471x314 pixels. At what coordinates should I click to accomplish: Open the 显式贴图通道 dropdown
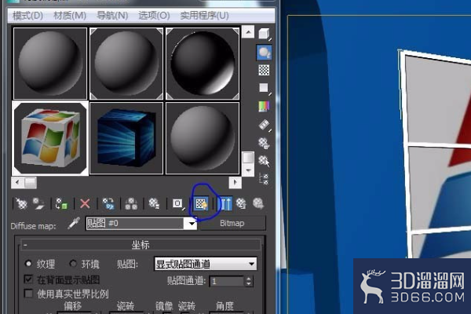pyautogui.click(x=206, y=264)
